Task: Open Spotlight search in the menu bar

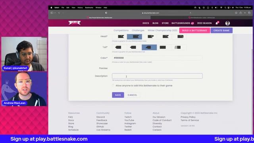Action: point(225,8)
